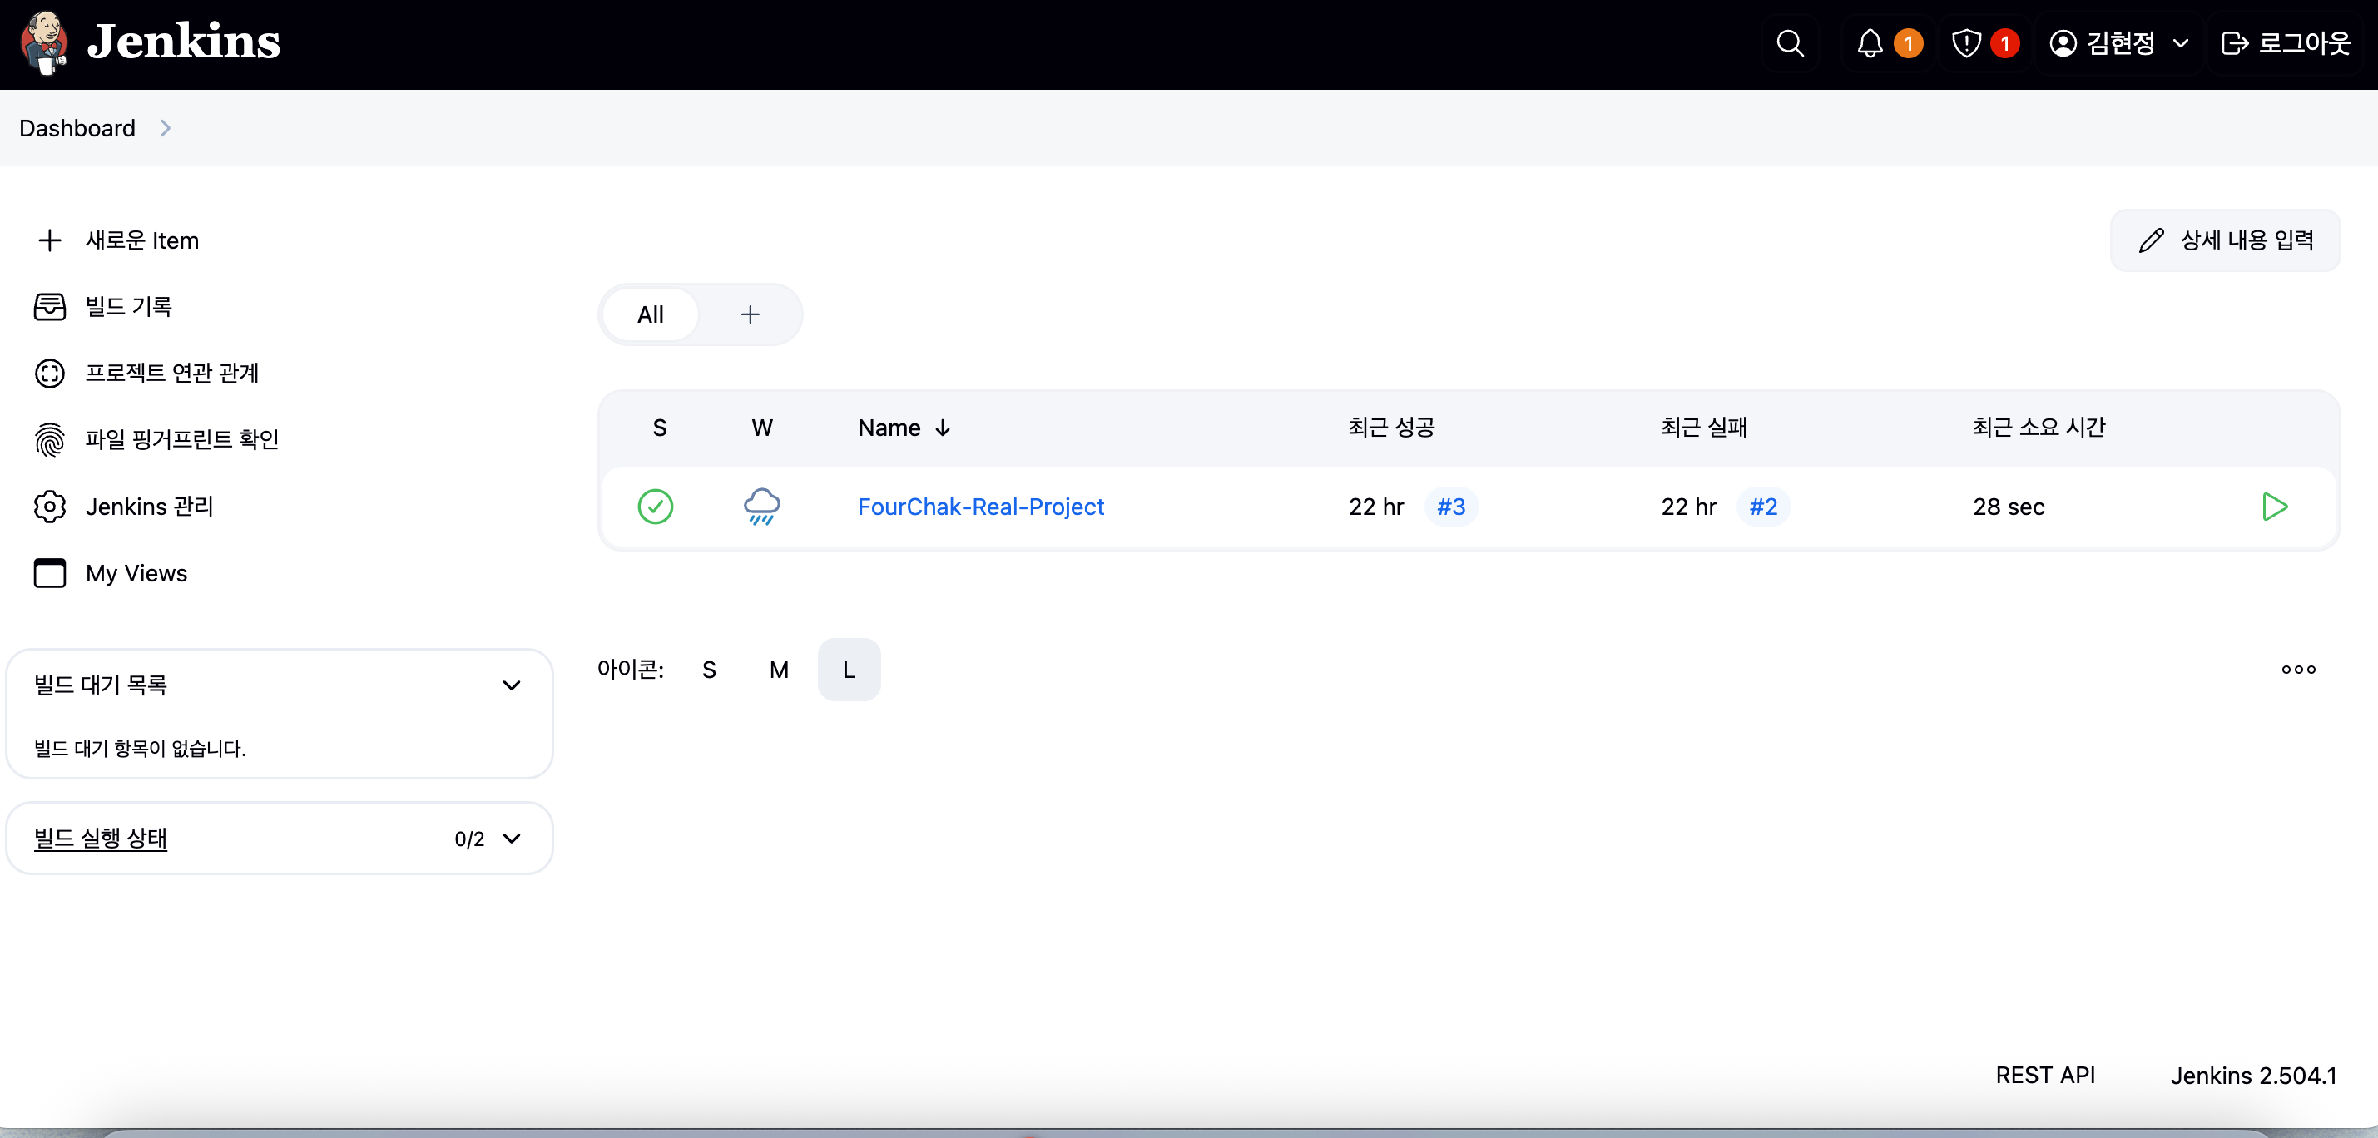Viewport: 2378px width, 1138px height.
Task: Open the security shield warning icon
Action: [1966, 43]
